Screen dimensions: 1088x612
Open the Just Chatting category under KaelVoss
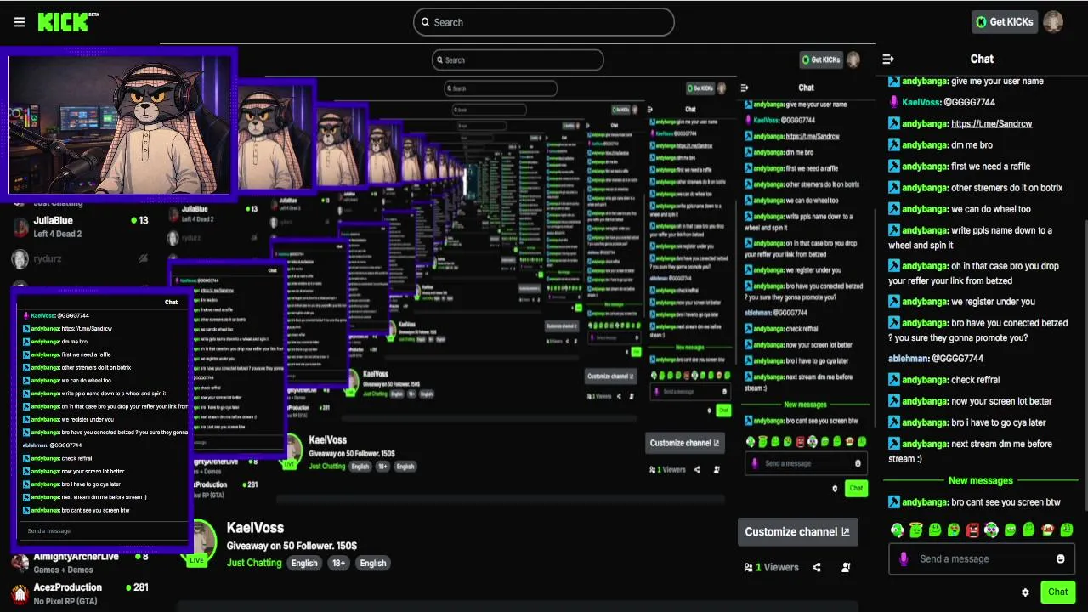point(253,563)
